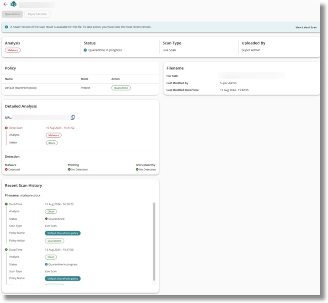Image resolution: width=328 pixels, height=303 pixels.
Task: Click the Block tag under Deep Scan
Action: coord(52,143)
